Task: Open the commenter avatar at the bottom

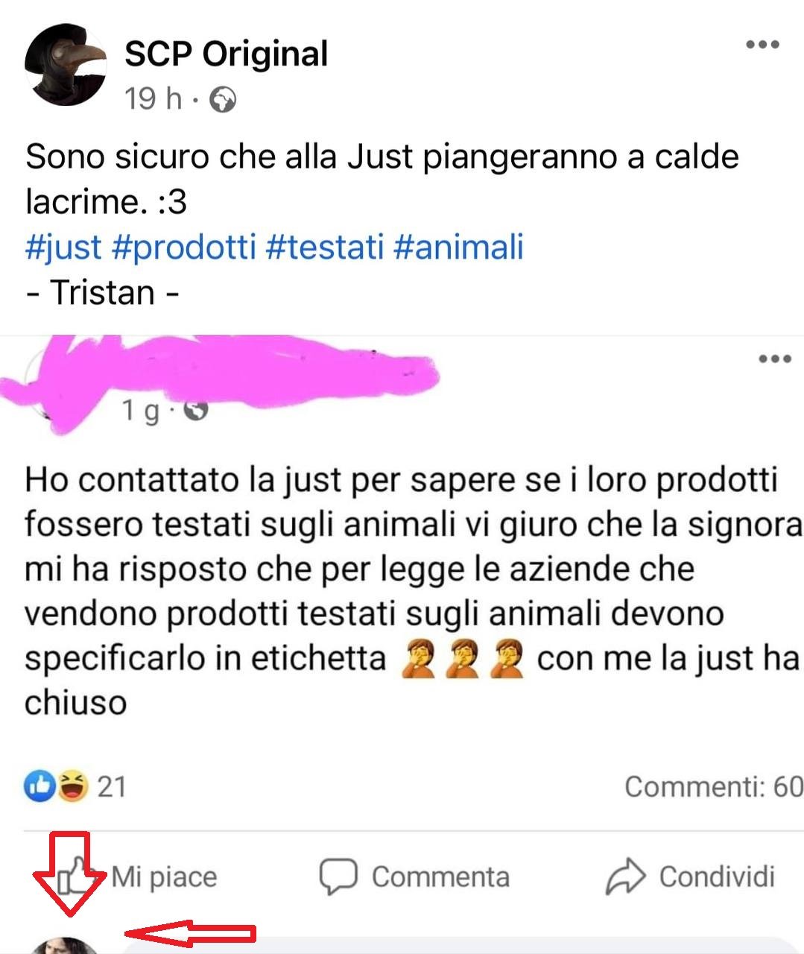Action: (66, 946)
